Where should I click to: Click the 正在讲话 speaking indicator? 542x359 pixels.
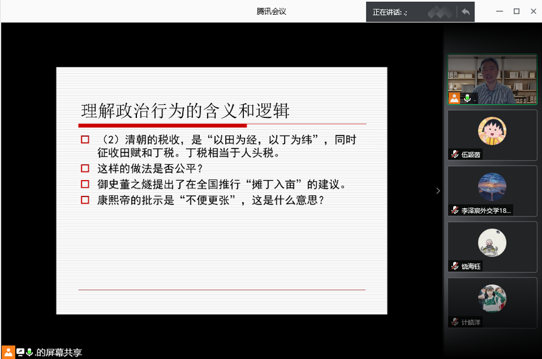390,12
